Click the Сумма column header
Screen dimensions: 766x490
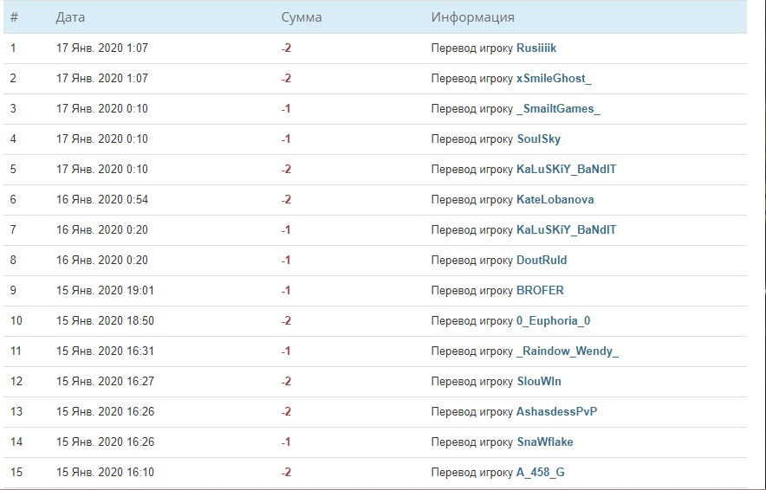[302, 17]
